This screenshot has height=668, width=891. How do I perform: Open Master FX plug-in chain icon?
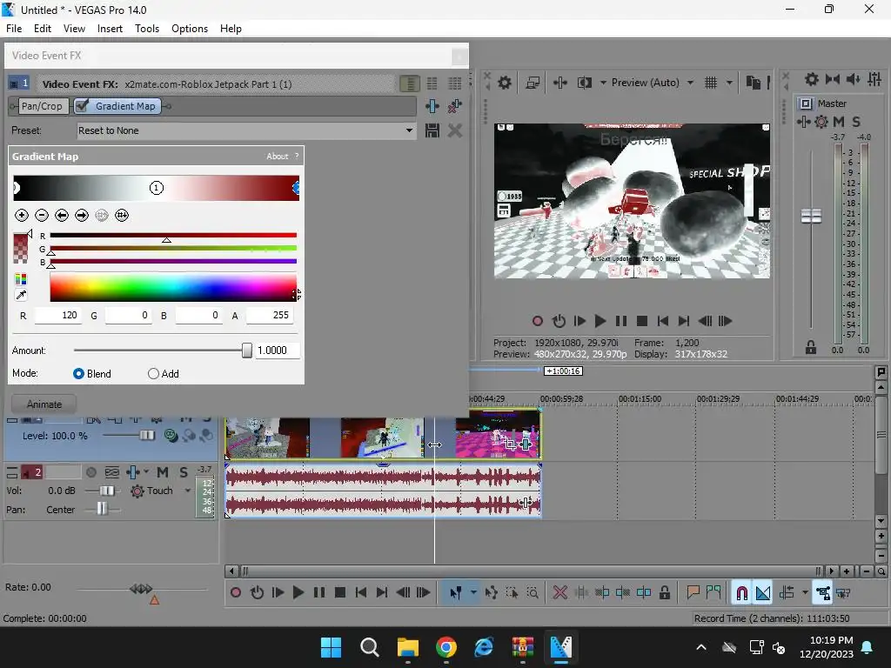click(x=803, y=122)
